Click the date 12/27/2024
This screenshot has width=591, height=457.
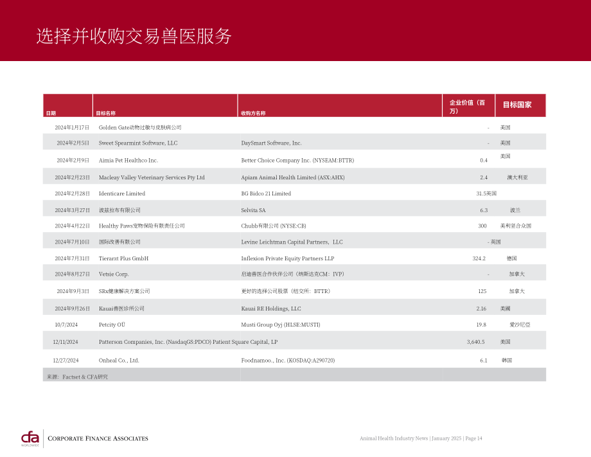(66, 361)
